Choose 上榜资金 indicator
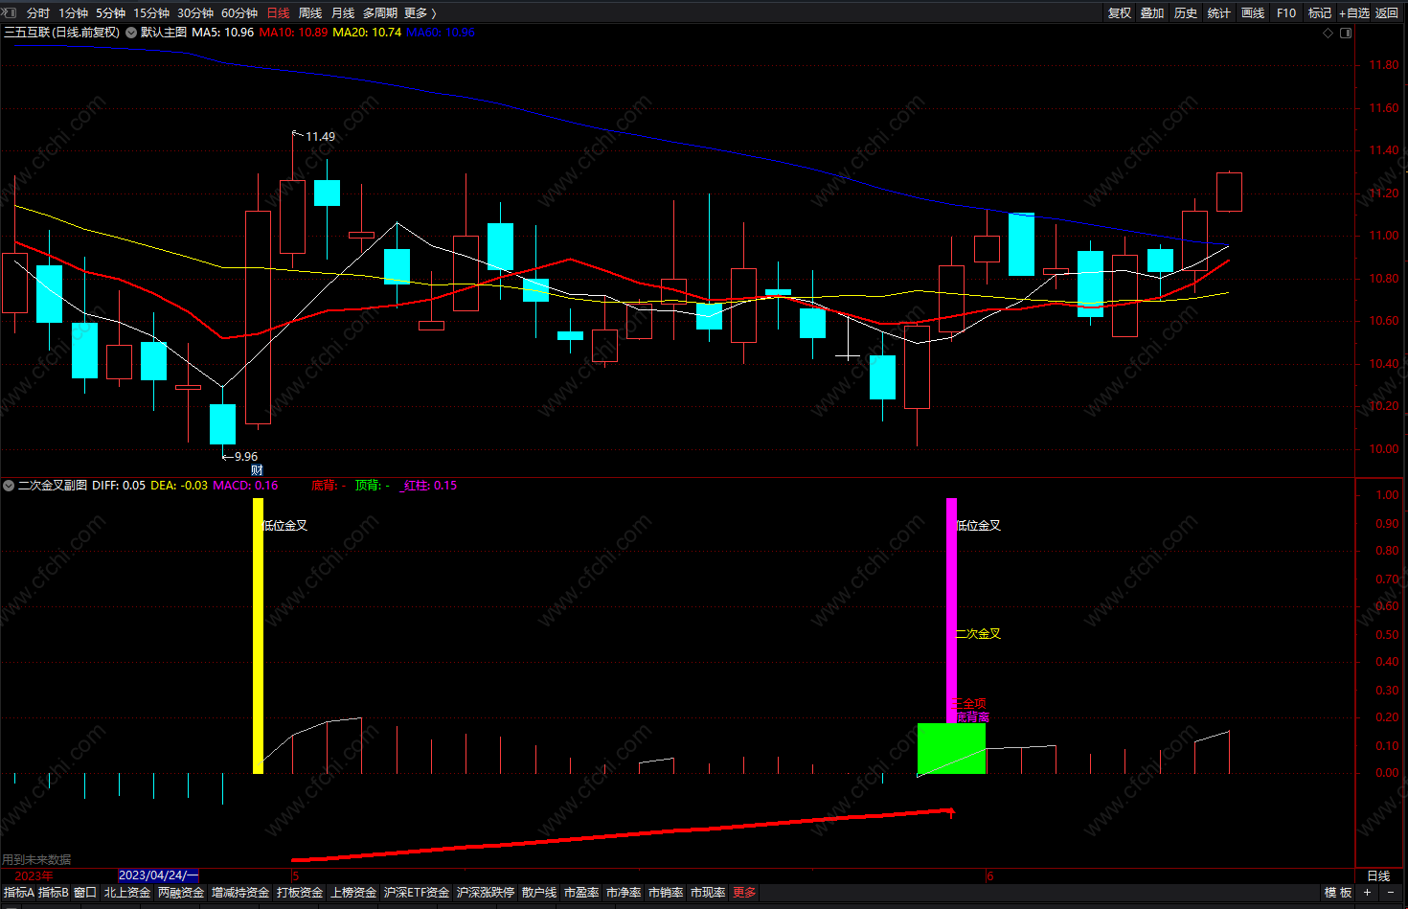The height and width of the screenshot is (909, 1408). point(353,893)
